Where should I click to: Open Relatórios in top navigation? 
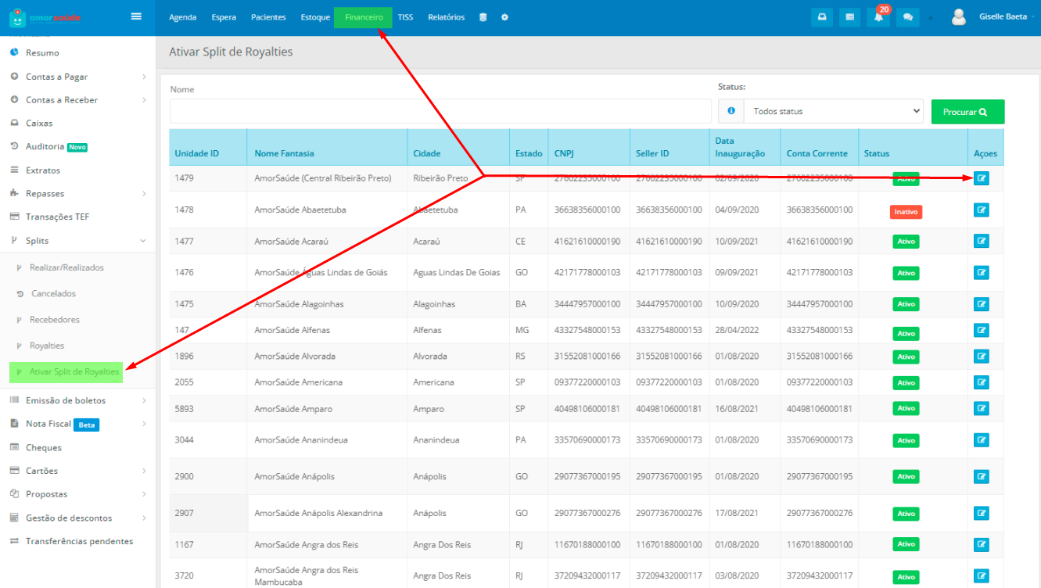click(446, 17)
